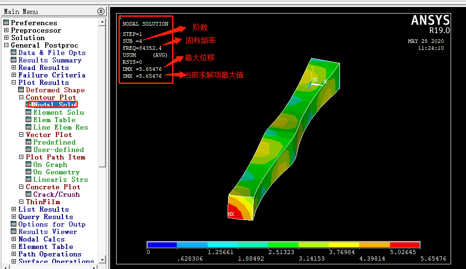Expand the Nodal Calcs branch
Image resolution: width=466 pixels, height=269 pixels.
pyautogui.click(x=14, y=239)
